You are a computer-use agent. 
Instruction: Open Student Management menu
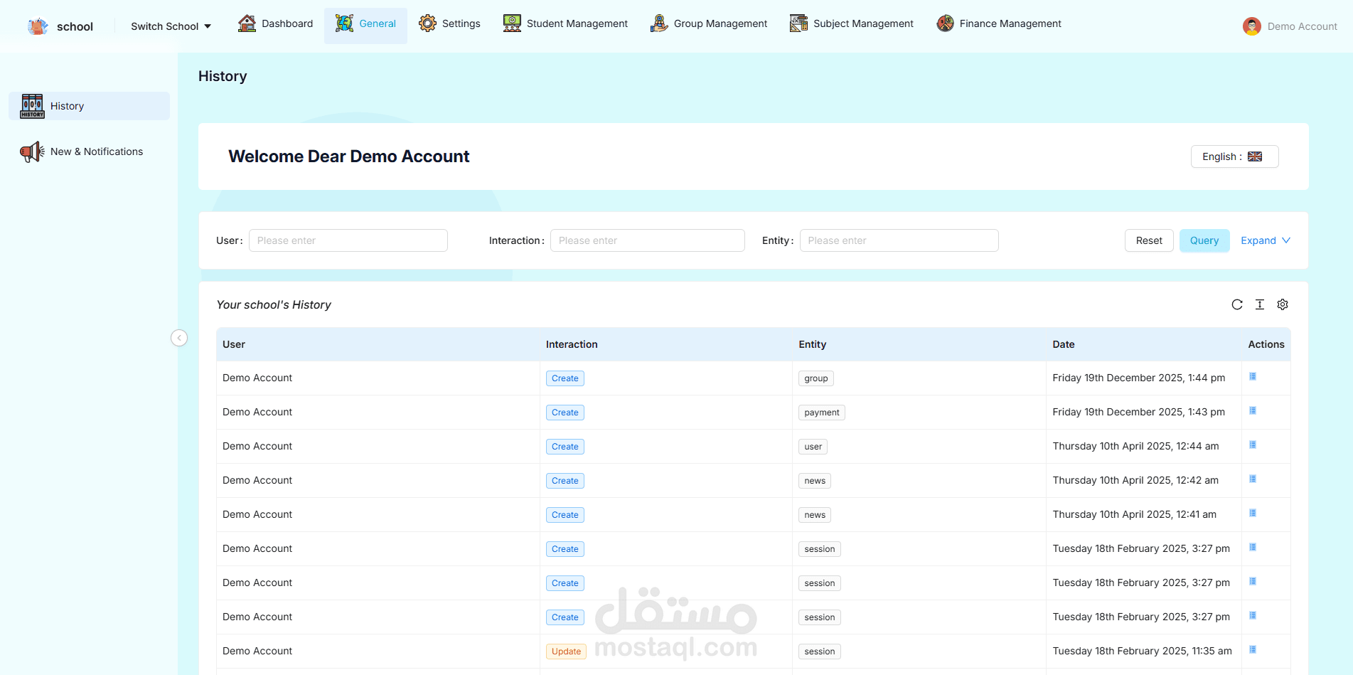tap(565, 23)
